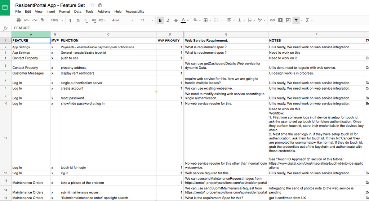Image resolution: width=369 pixels, height=201 pixels.
Task: Expand fill color dropdown arrow
Action: pyautogui.click(x=200, y=21)
